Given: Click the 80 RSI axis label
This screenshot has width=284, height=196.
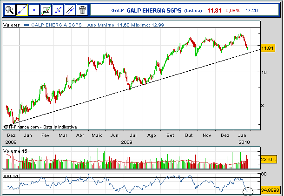Looking at the screenshot, I should pos(264,174).
